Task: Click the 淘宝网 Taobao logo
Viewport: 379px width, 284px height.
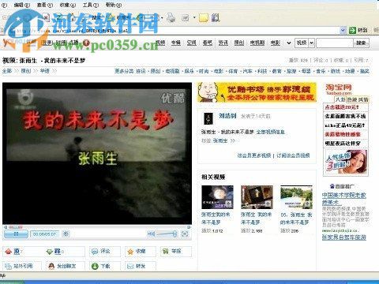Action: click(339, 89)
